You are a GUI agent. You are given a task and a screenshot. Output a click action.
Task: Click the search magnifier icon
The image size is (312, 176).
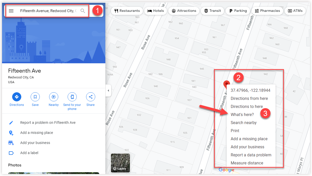[x=83, y=11]
